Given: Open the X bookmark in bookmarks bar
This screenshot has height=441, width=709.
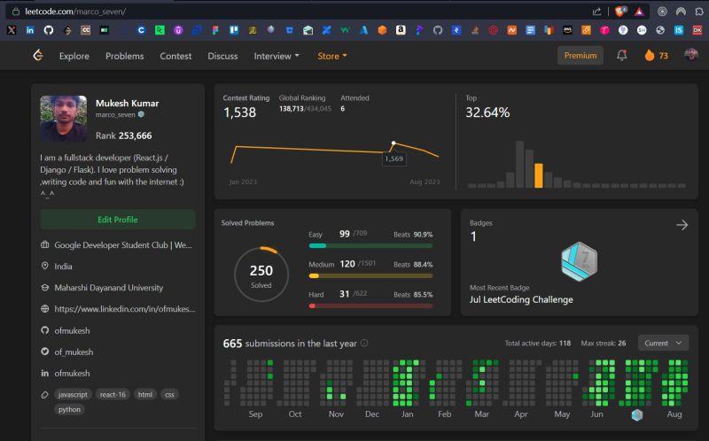Looking at the screenshot, I should pyautogui.click(x=12, y=30).
